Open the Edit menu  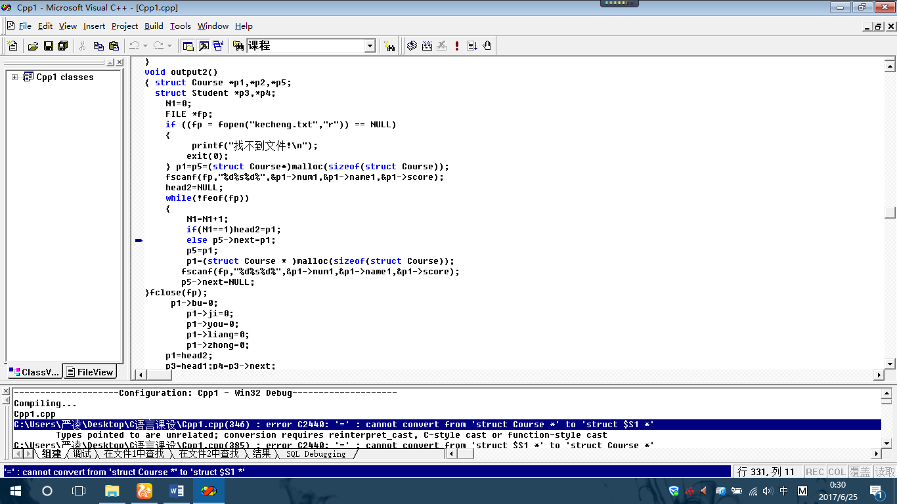click(x=45, y=26)
